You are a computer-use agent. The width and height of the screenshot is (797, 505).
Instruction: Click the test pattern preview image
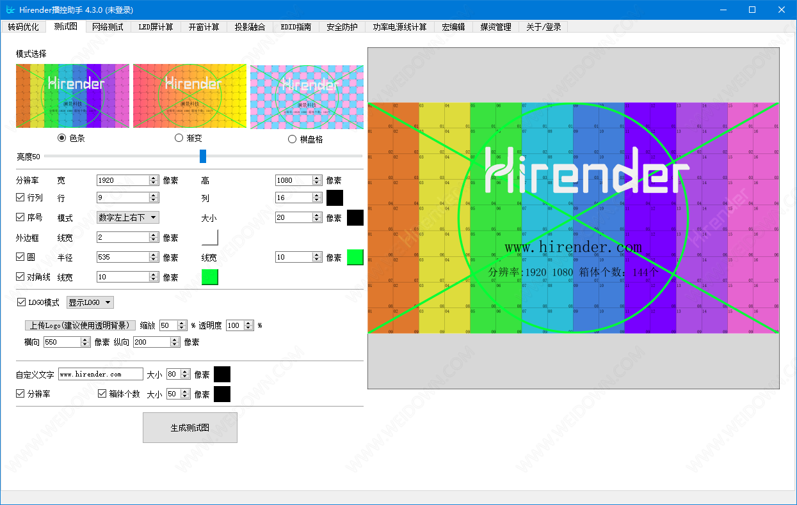(574, 218)
